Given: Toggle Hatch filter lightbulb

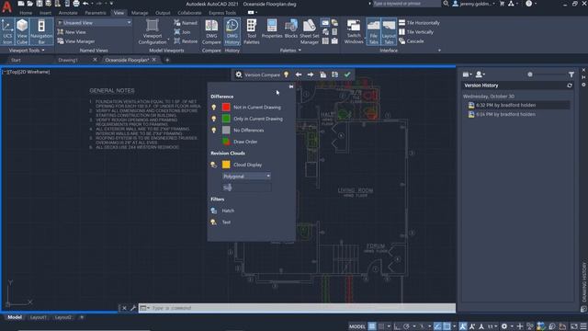Looking at the screenshot, I should tap(214, 211).
